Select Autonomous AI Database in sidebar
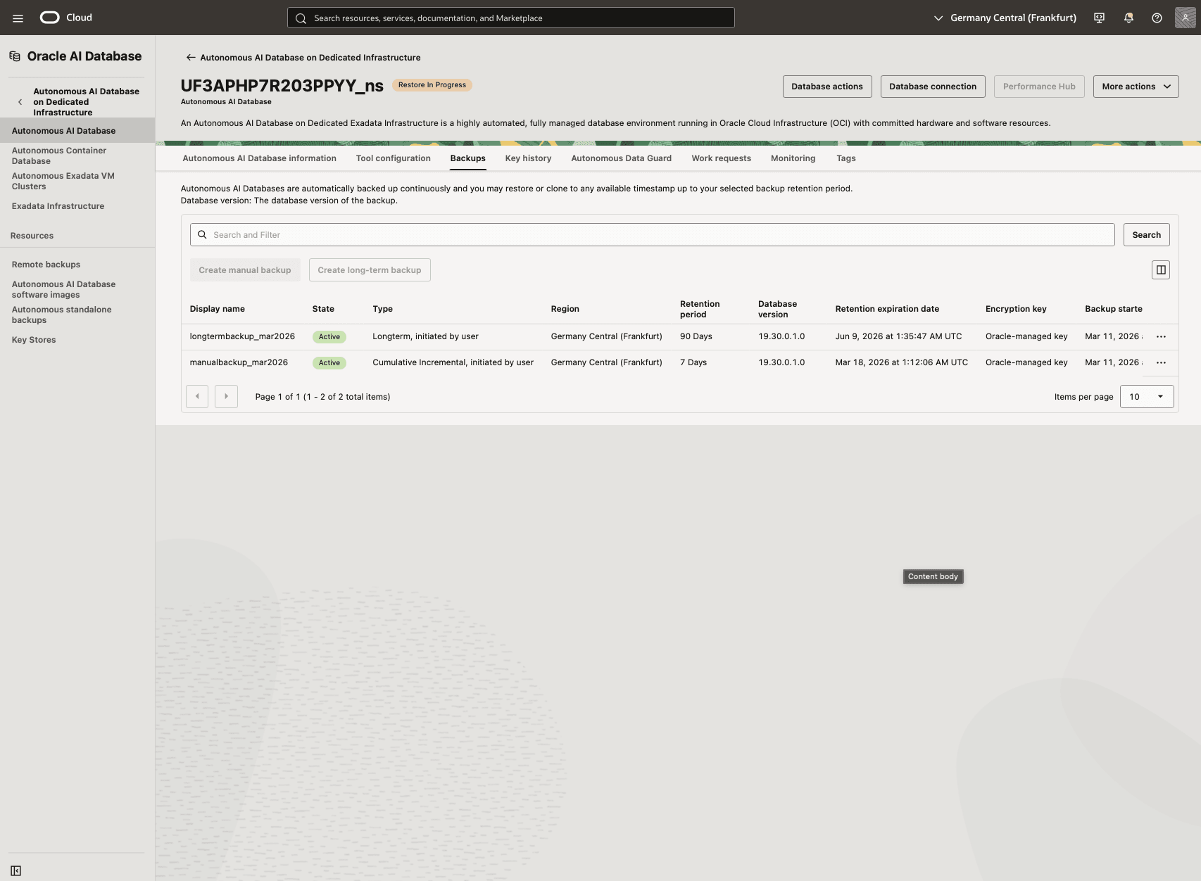 point(77,131)
